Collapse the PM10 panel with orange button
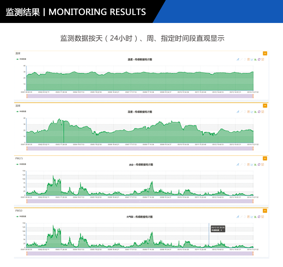The height and width of the screenshot is (267, 283). click(265, 211)
